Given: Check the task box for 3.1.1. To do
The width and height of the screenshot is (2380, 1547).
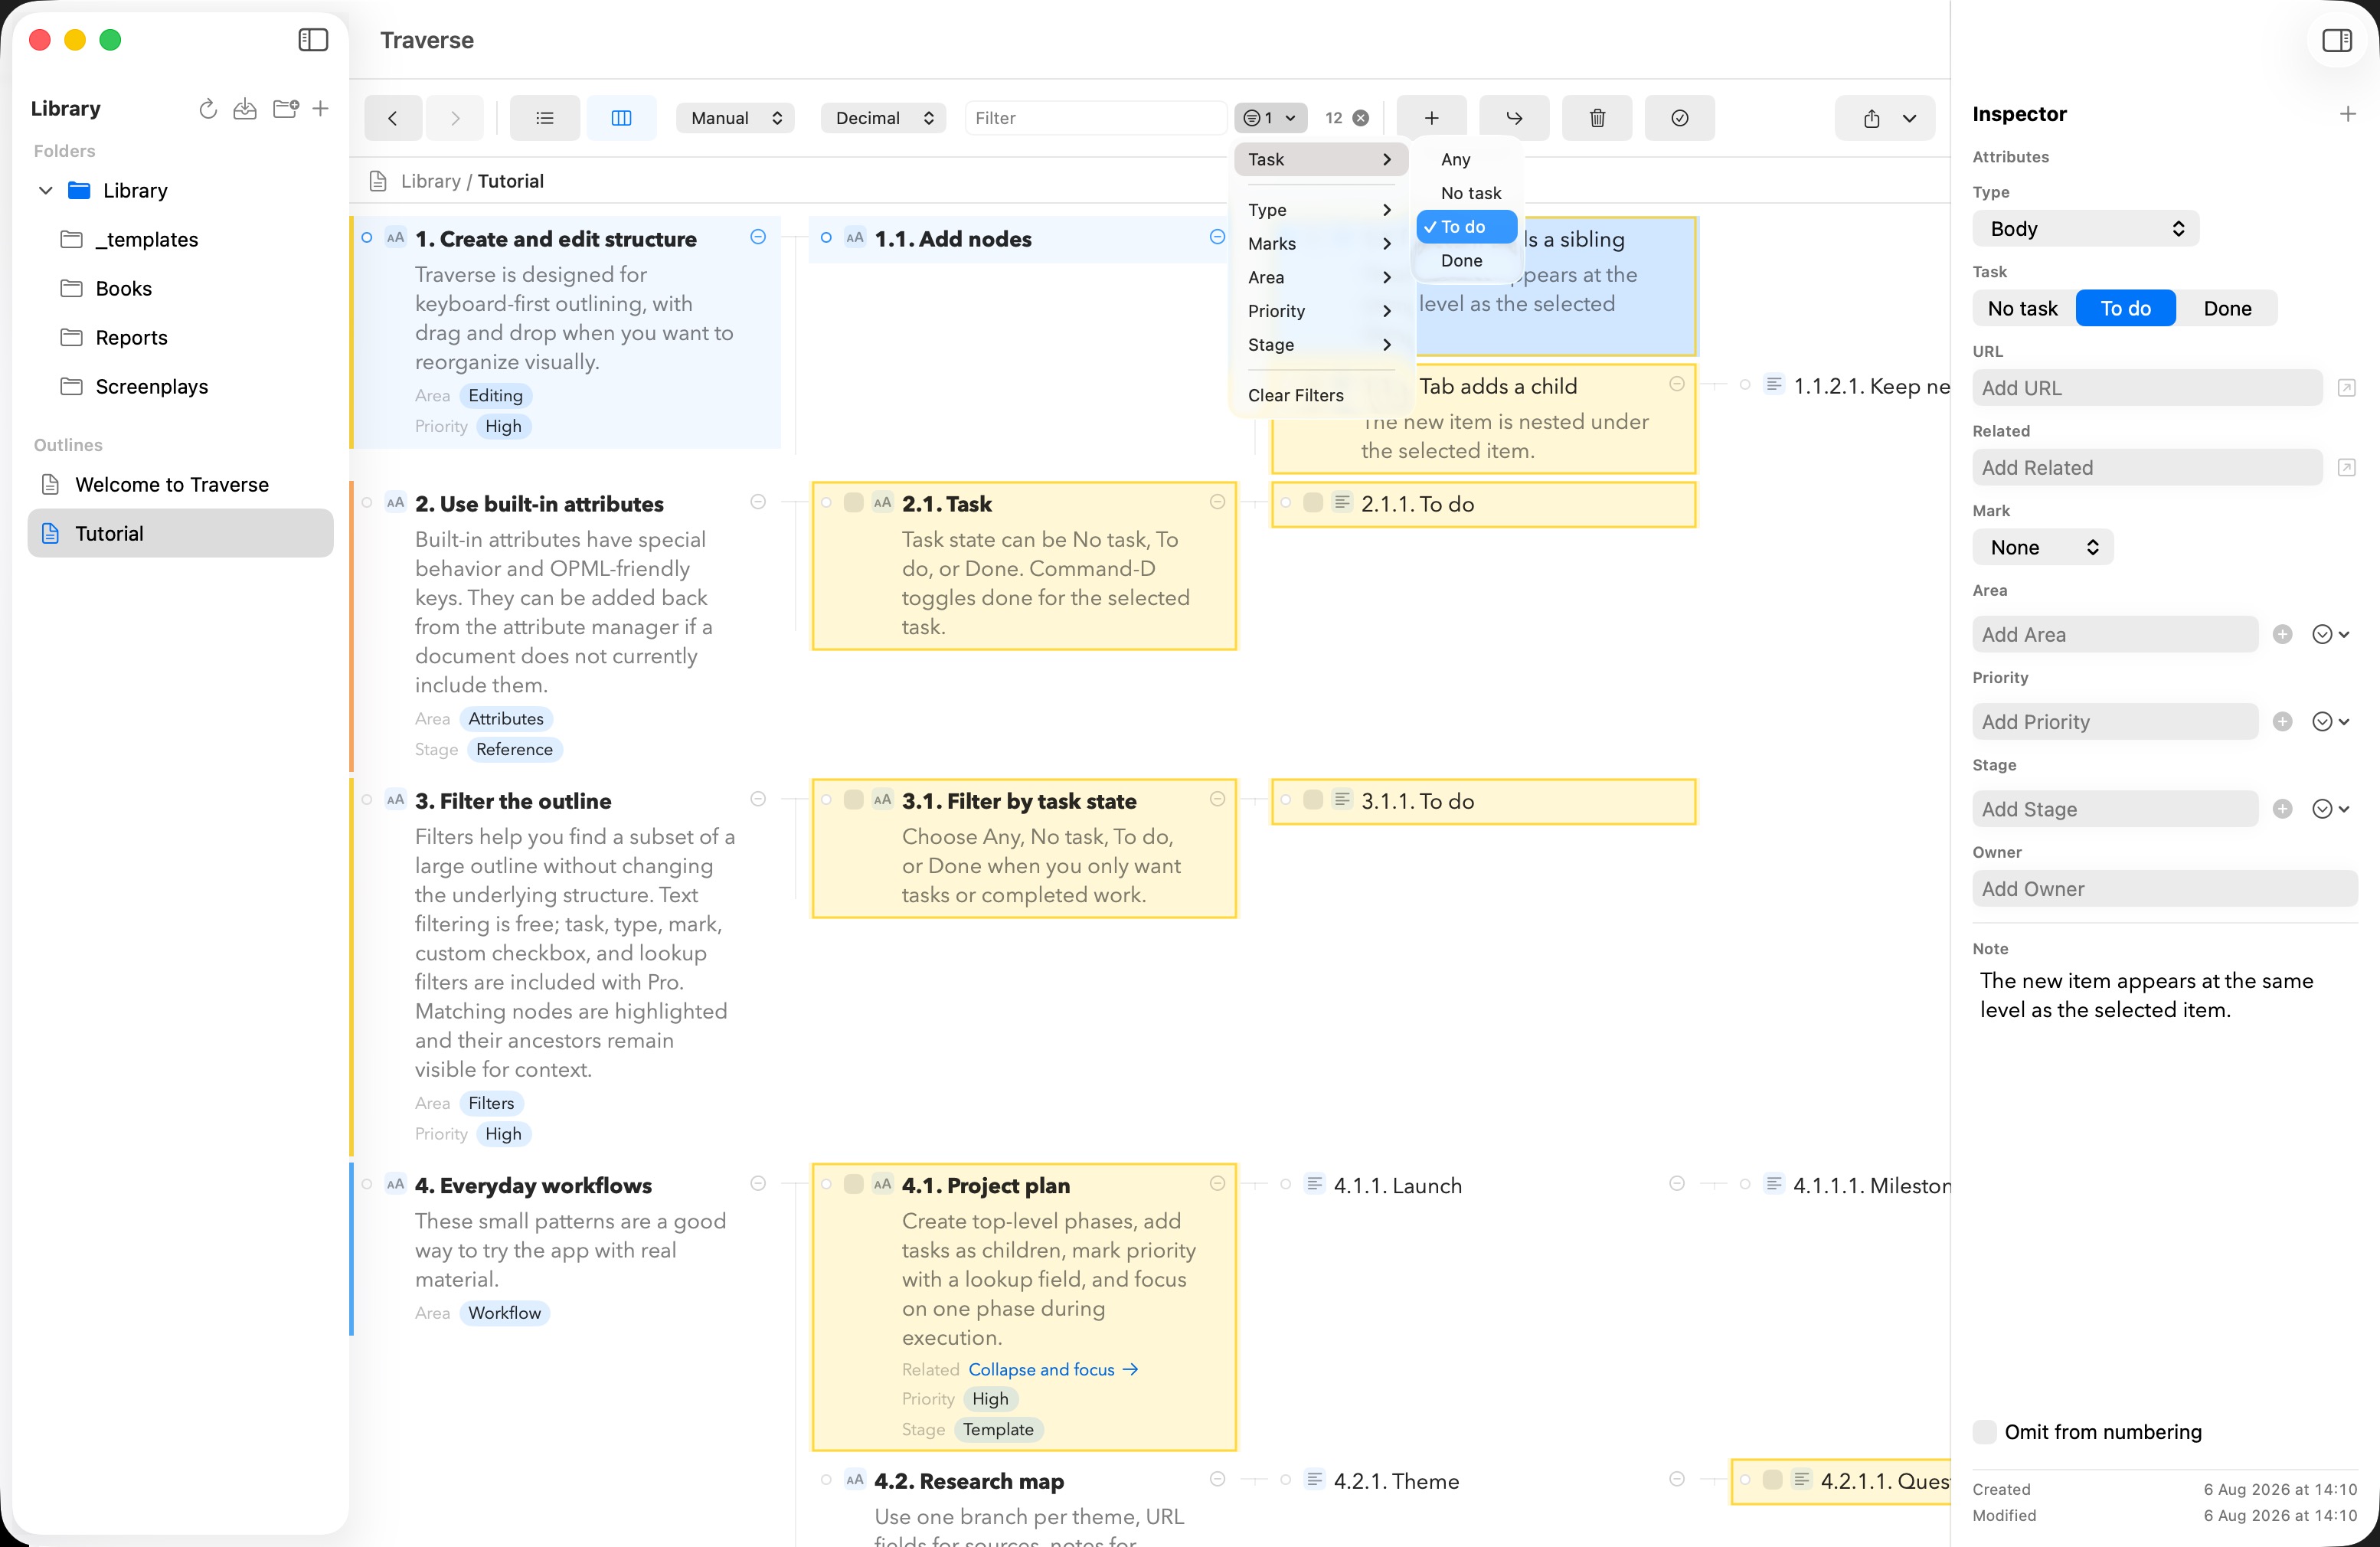Looking at the screenshot, I should (x=1313, y=800).
